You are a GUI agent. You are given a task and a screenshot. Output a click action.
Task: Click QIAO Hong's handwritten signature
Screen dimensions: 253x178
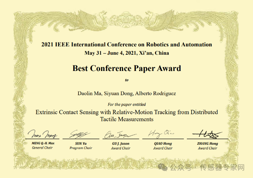[162, 133]
